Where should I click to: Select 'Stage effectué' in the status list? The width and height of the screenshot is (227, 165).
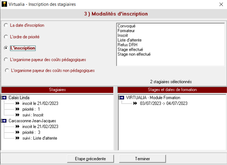click(x=130, y=49)
